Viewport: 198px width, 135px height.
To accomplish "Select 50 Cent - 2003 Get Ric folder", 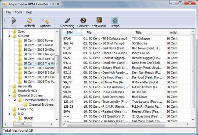I will (x=39, y=59).
